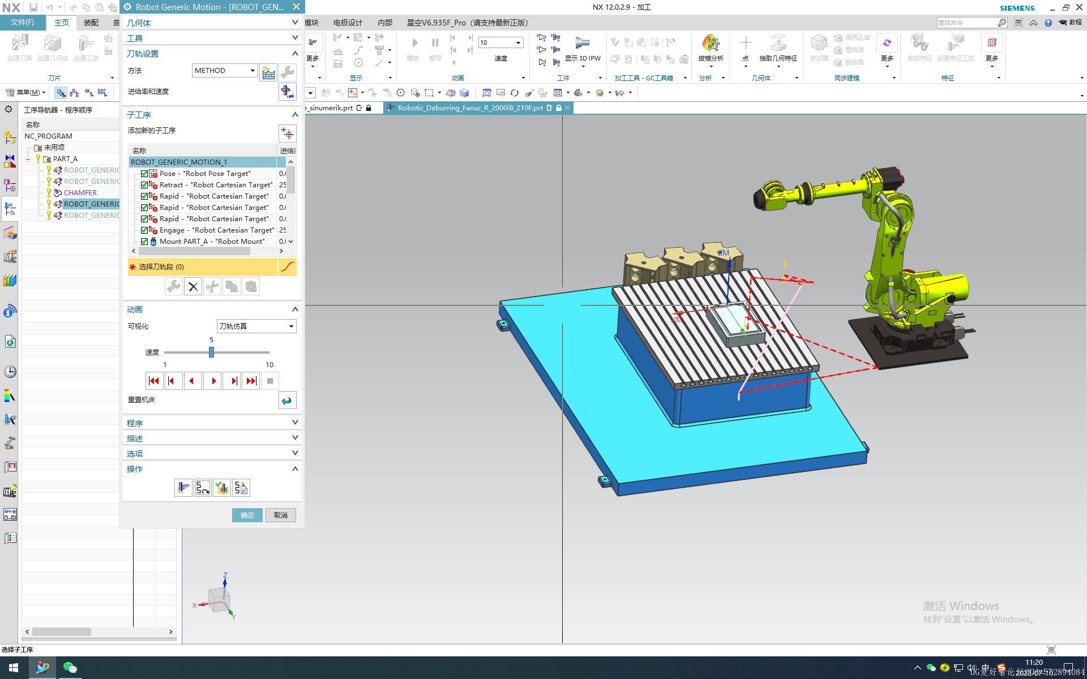Click the tool path segment curve icon
Image resolution: width=1087 pixels, height=679 pixels.
click(x=288, y=267)
